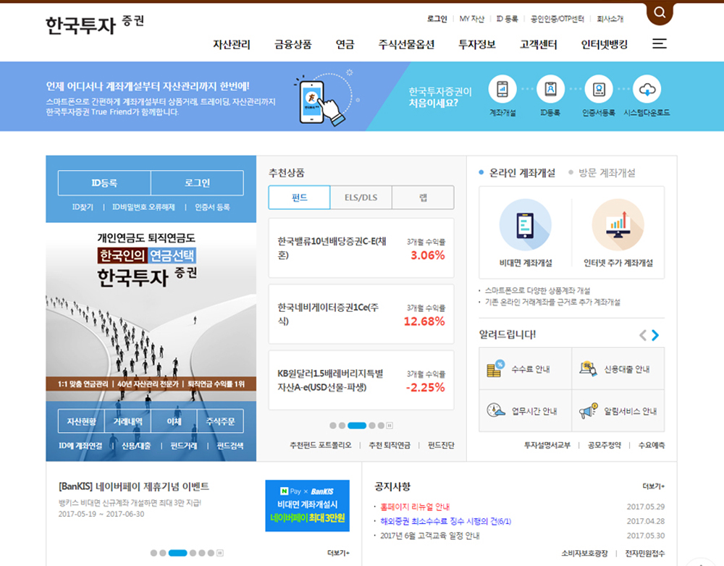Click ID찾기 link
724x566 pixels.
point(83,207)
